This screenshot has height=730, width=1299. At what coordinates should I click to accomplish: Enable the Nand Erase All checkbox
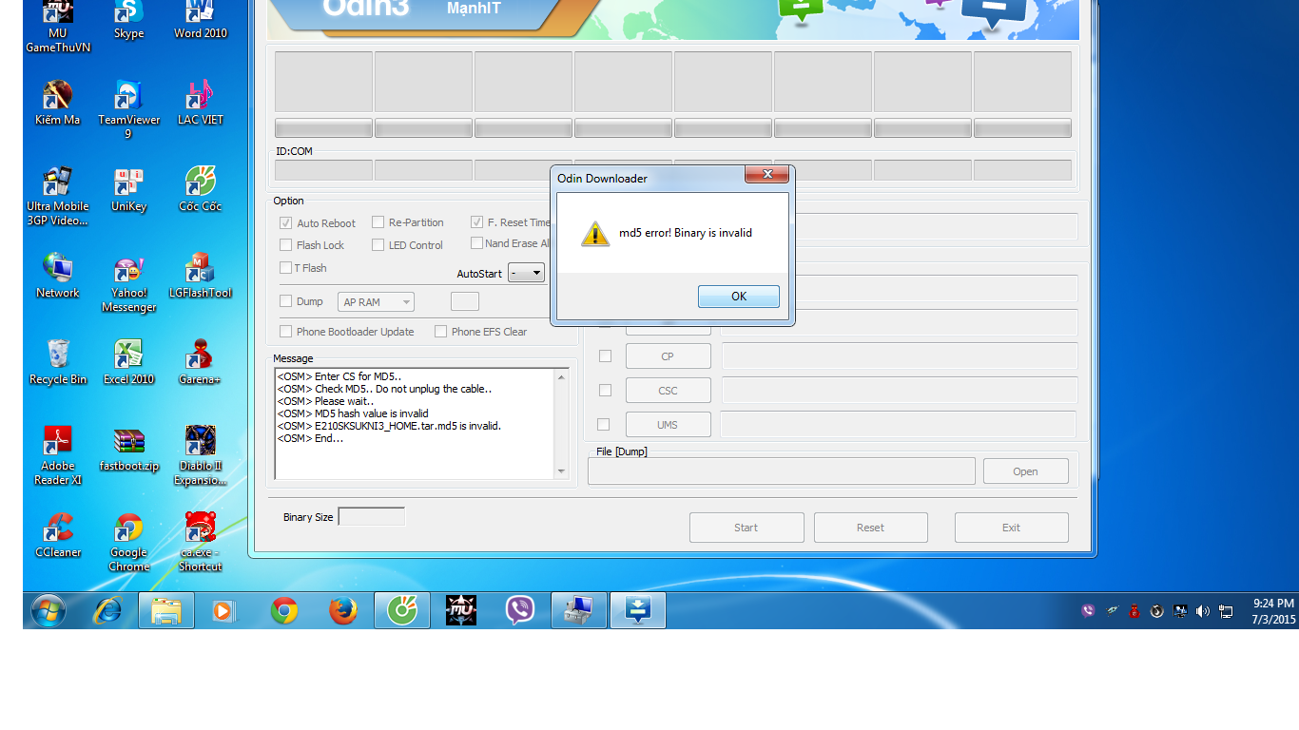pos(476,242)
